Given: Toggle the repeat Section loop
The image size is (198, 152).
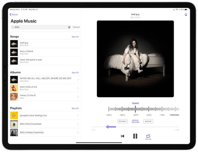Looking at the screenshot, I should [148, 137].
